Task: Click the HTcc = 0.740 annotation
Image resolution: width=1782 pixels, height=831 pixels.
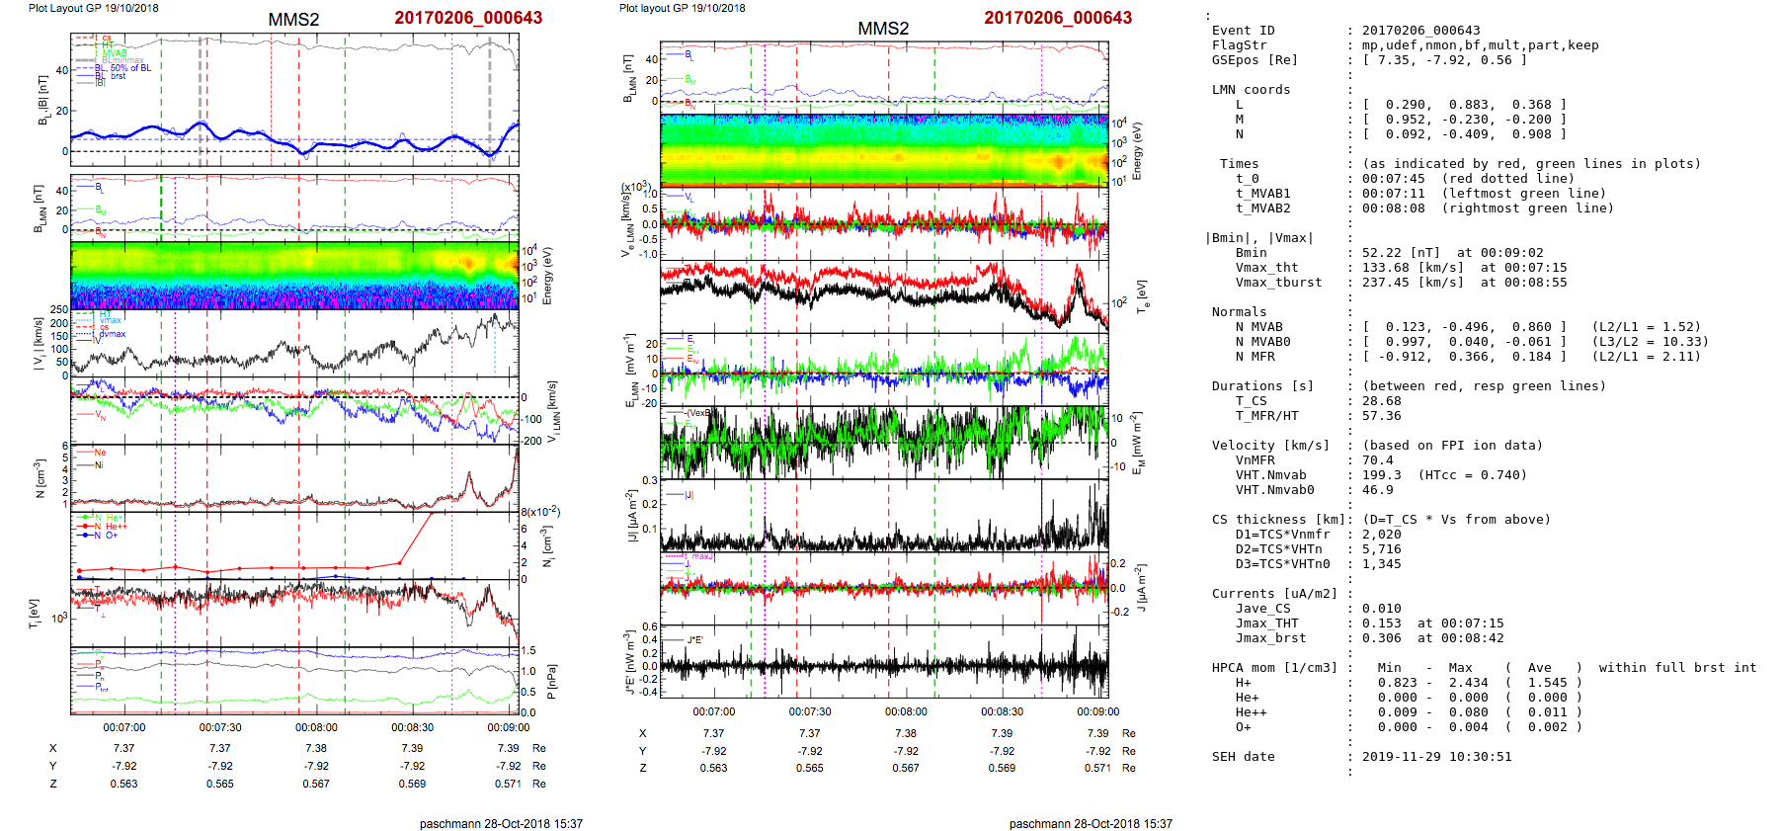Action: point(1472,475)
